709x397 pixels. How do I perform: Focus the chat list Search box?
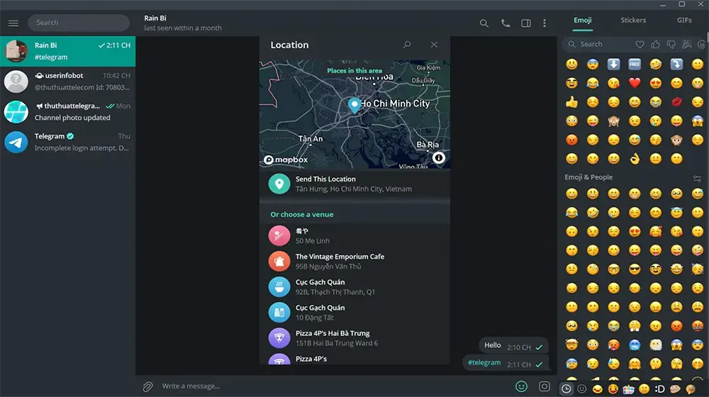click(x=78, y=23)
